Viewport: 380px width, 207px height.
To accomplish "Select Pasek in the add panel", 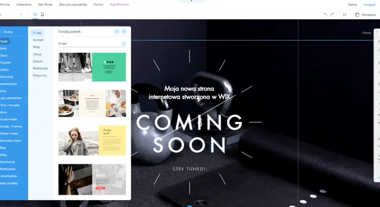I will point(5,41).
